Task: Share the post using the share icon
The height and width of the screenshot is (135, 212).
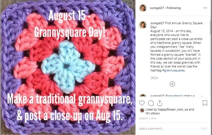Action: tap(160, 103)
